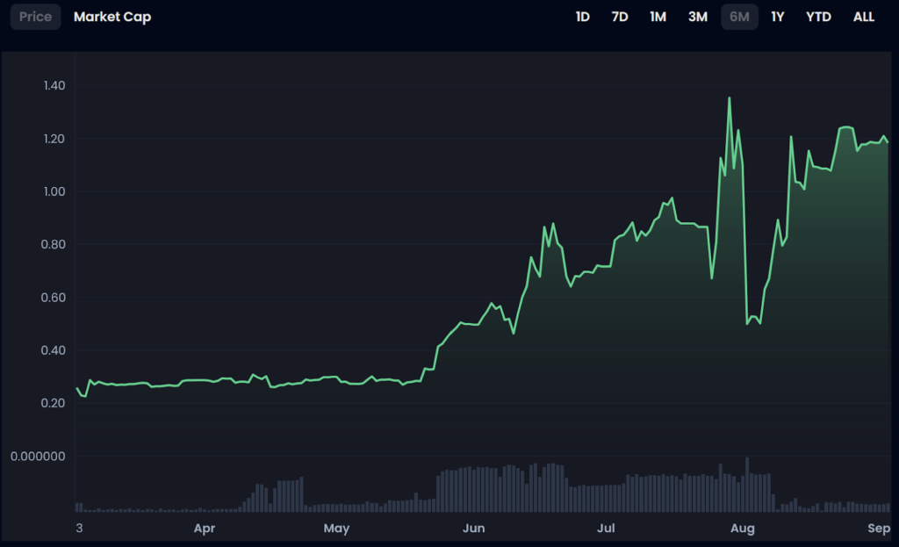Click the Jun label on the date axis

coord(473,529)
